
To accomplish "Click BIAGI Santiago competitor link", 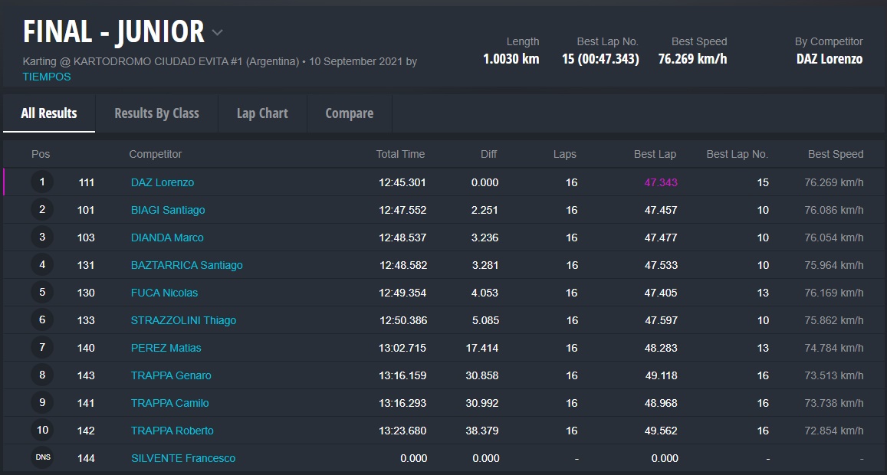I will [x=168, y=210].
